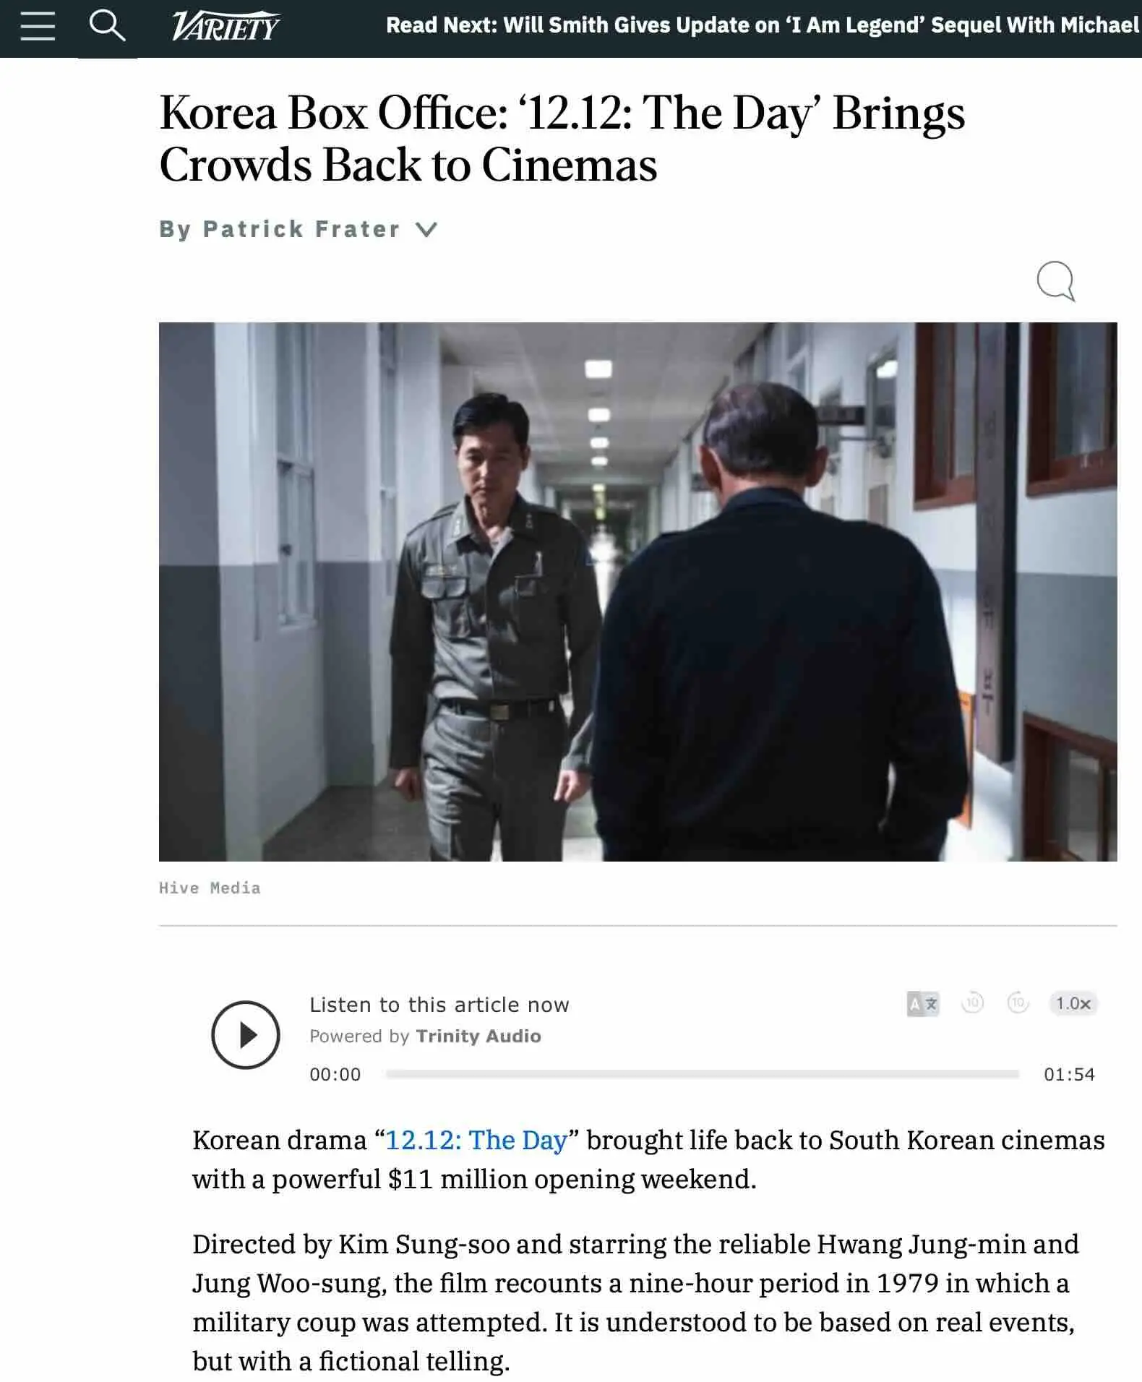Click the article hero image
The image size is (1142, 1382).
[x=637, y=591]
